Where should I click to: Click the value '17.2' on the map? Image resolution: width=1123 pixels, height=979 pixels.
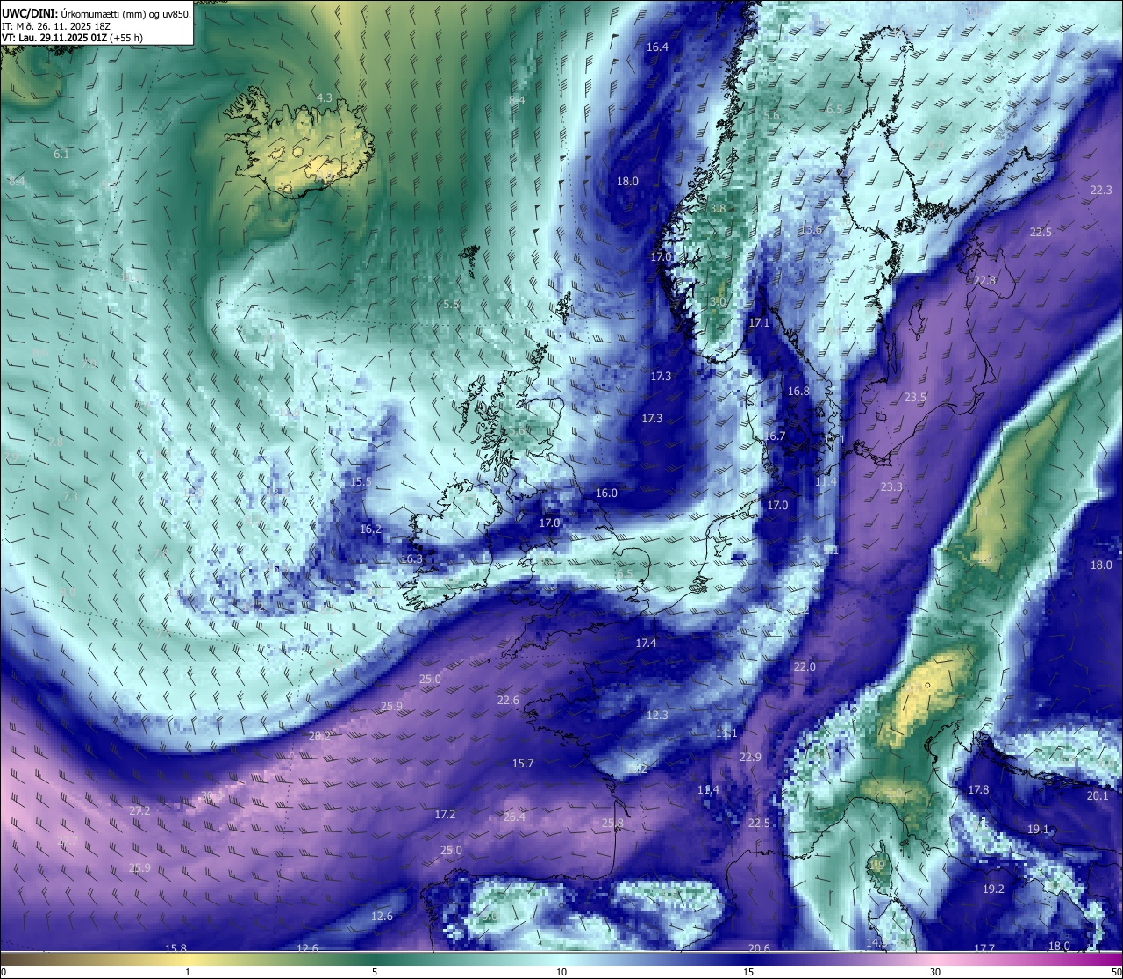point(445,815)
